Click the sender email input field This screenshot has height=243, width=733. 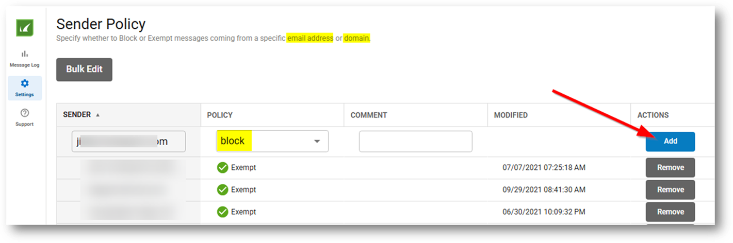click(x=128, y=142)
